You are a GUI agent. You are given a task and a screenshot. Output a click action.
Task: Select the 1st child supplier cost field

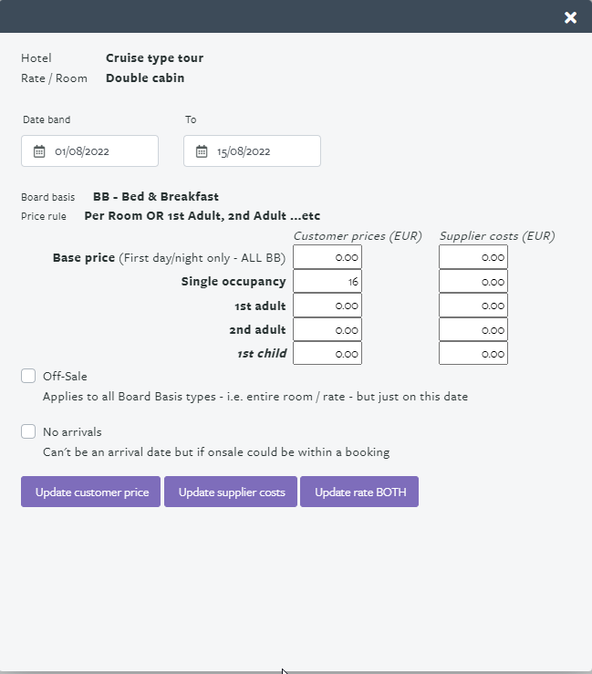pyautogui.click(x=473, y=353)
